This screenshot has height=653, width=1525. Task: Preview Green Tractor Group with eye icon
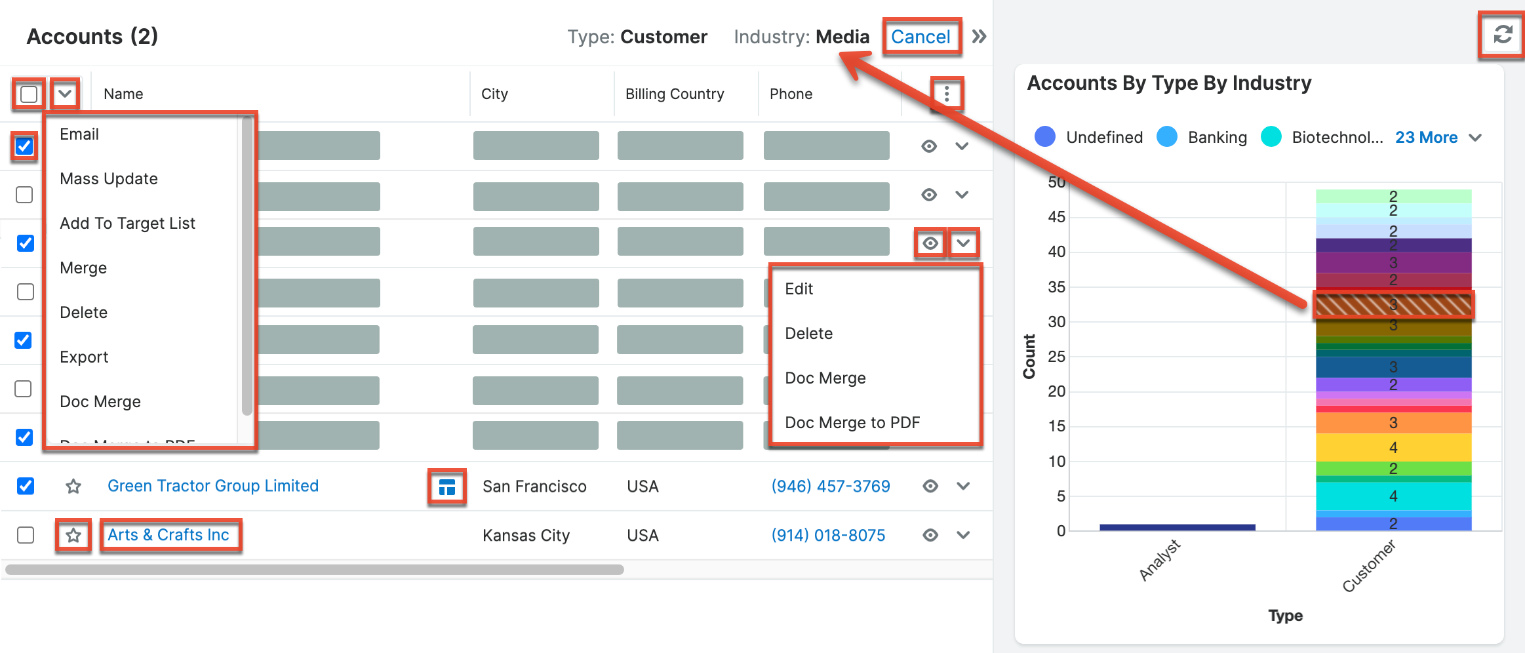click(930, 486)
